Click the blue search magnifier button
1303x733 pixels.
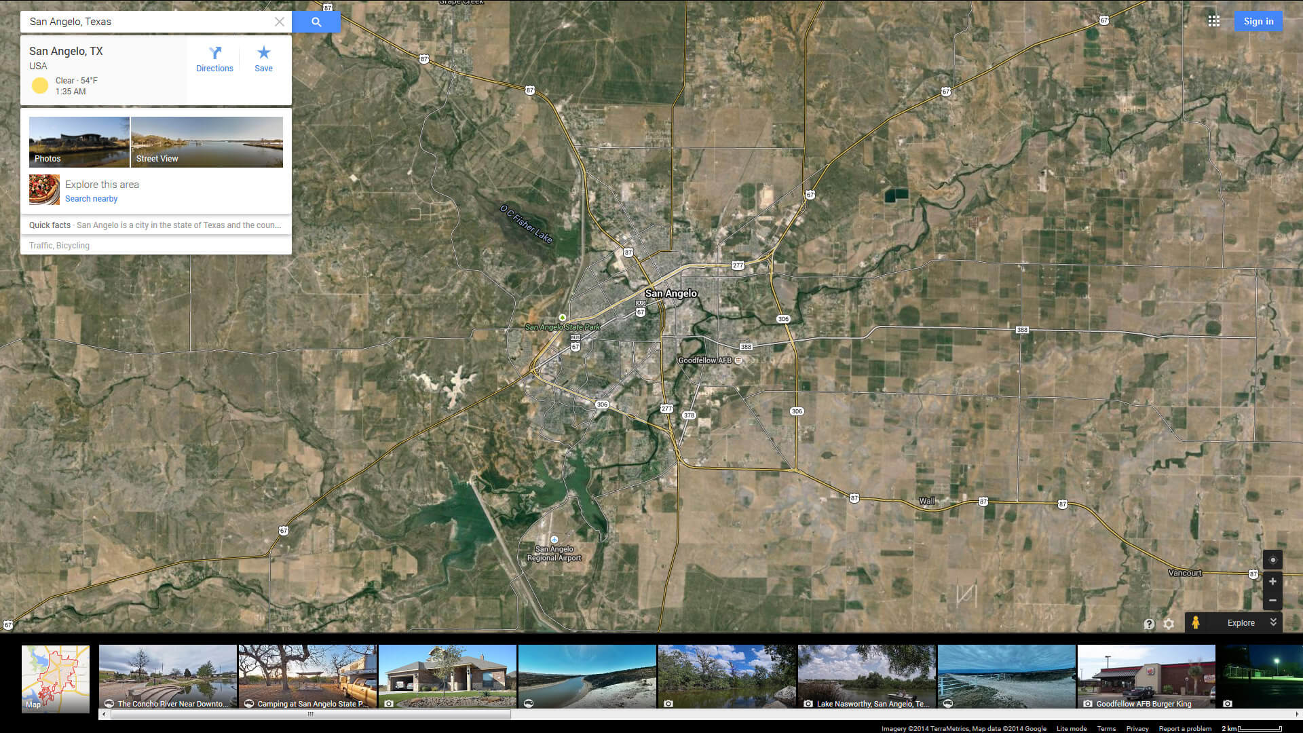[x=316, y=22]
